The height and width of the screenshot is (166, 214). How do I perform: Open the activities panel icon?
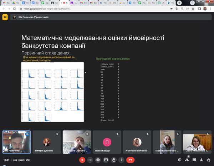pos(202,160)
